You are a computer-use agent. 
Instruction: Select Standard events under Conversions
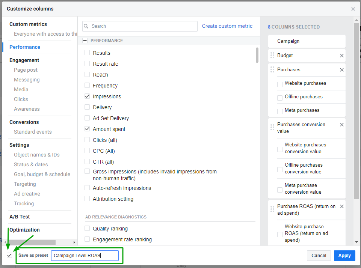(x=33, y=132)
